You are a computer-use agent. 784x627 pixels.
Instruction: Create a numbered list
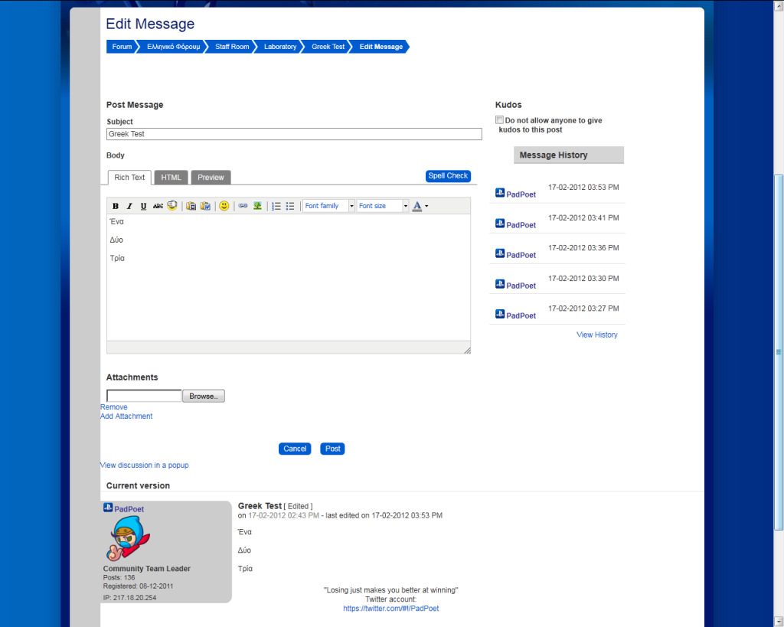276,206
